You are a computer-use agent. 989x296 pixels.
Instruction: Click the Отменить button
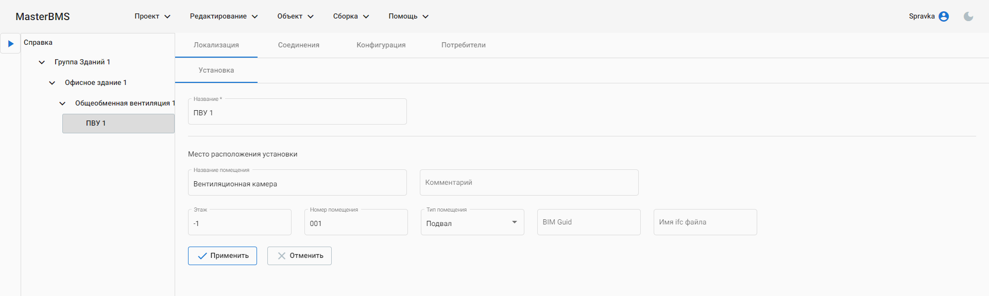[x=299, y=256]
